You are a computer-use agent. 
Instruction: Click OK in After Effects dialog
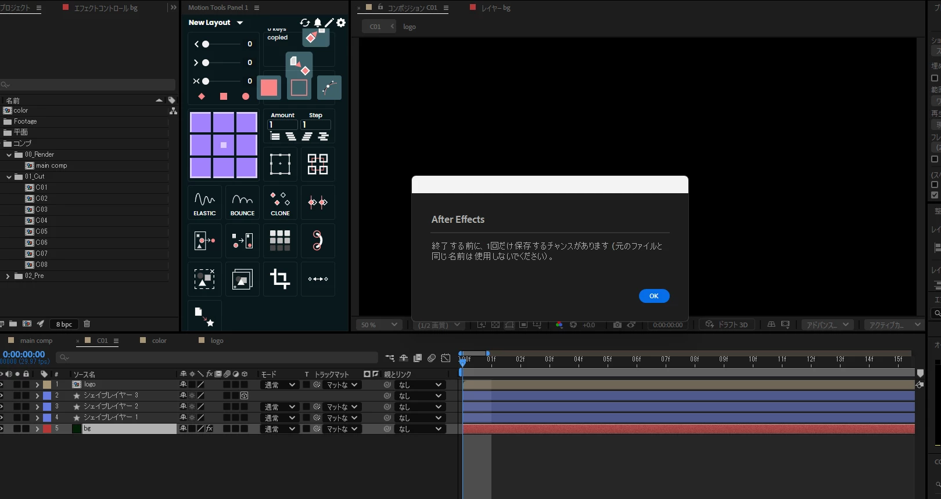pyautogui.click(x=654, y=296)
